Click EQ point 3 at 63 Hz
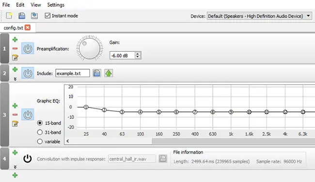The image size is (315, 182). (122, 112)
